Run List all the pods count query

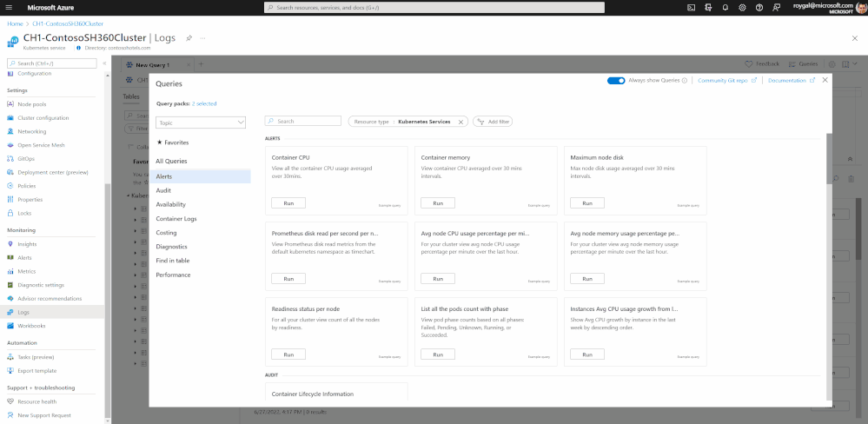coord(438,354)
